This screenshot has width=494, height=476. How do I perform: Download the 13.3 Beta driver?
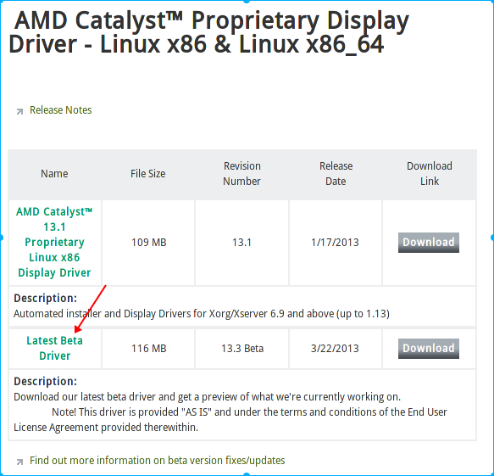429,348
